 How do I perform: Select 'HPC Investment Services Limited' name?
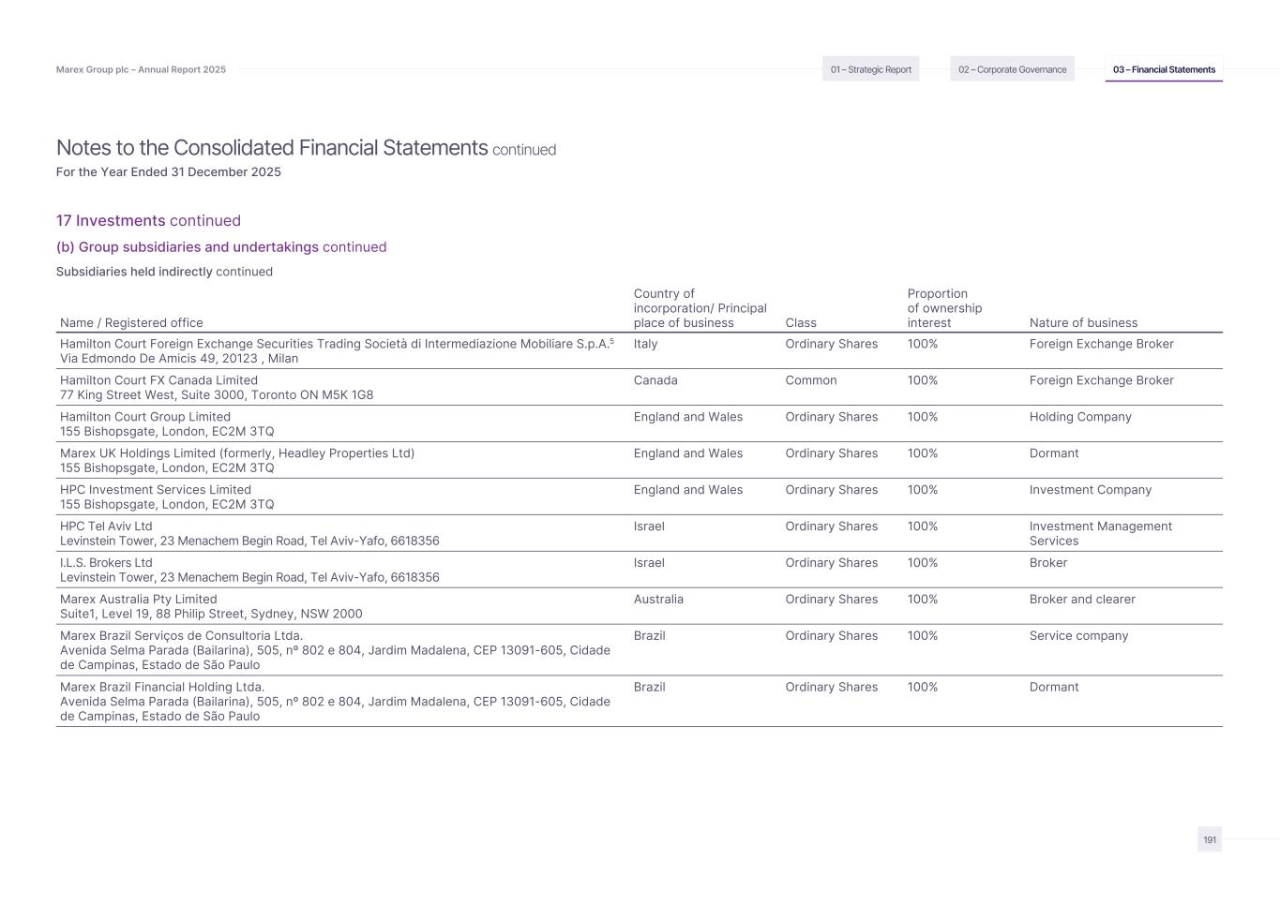[x=156, y=490]
